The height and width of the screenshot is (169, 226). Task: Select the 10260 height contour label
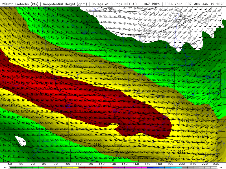pos(184,141)
